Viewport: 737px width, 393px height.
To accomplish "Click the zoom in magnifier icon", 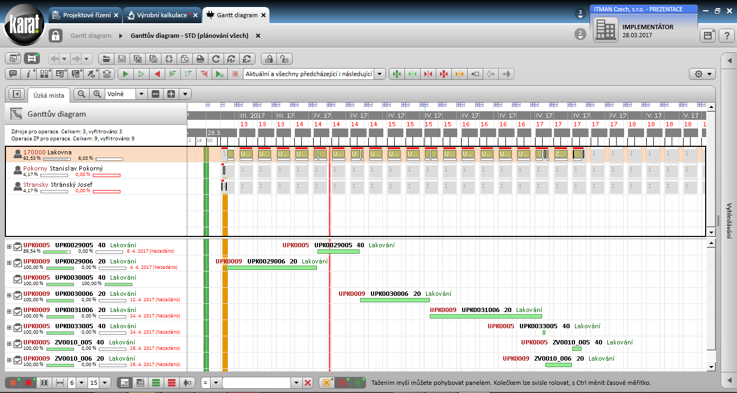I will (x=97, y=94).
